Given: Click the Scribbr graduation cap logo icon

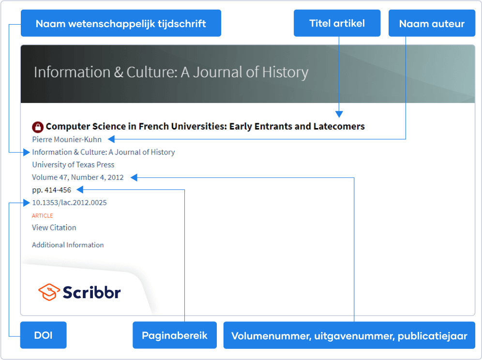Looking at the screenshot, I should click(49, 292).
